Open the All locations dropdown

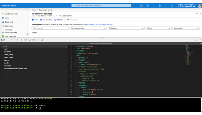click(x=126, y=28)
